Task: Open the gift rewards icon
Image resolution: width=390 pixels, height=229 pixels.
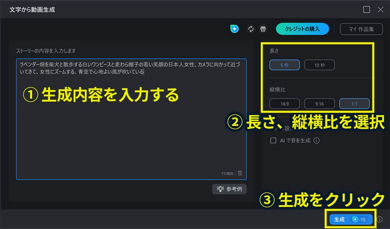Action: tap(263, 29)
